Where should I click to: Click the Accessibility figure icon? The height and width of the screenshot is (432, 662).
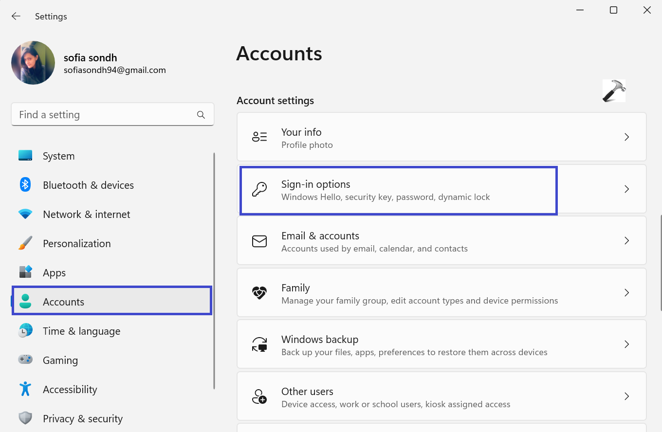click(25, 389)
